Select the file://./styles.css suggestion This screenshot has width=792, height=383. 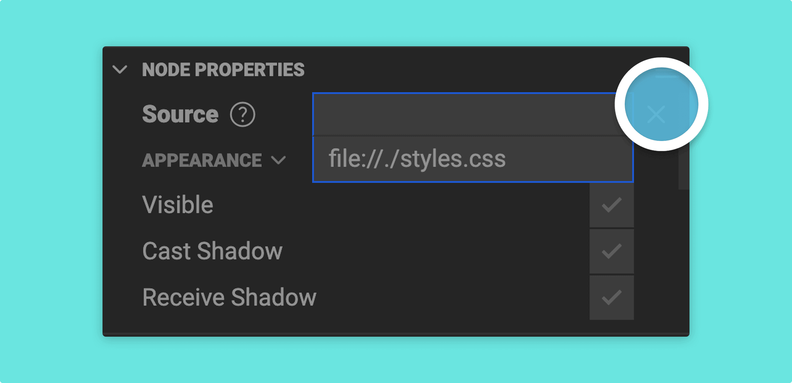pyautogui.click(x=473, y=159)
